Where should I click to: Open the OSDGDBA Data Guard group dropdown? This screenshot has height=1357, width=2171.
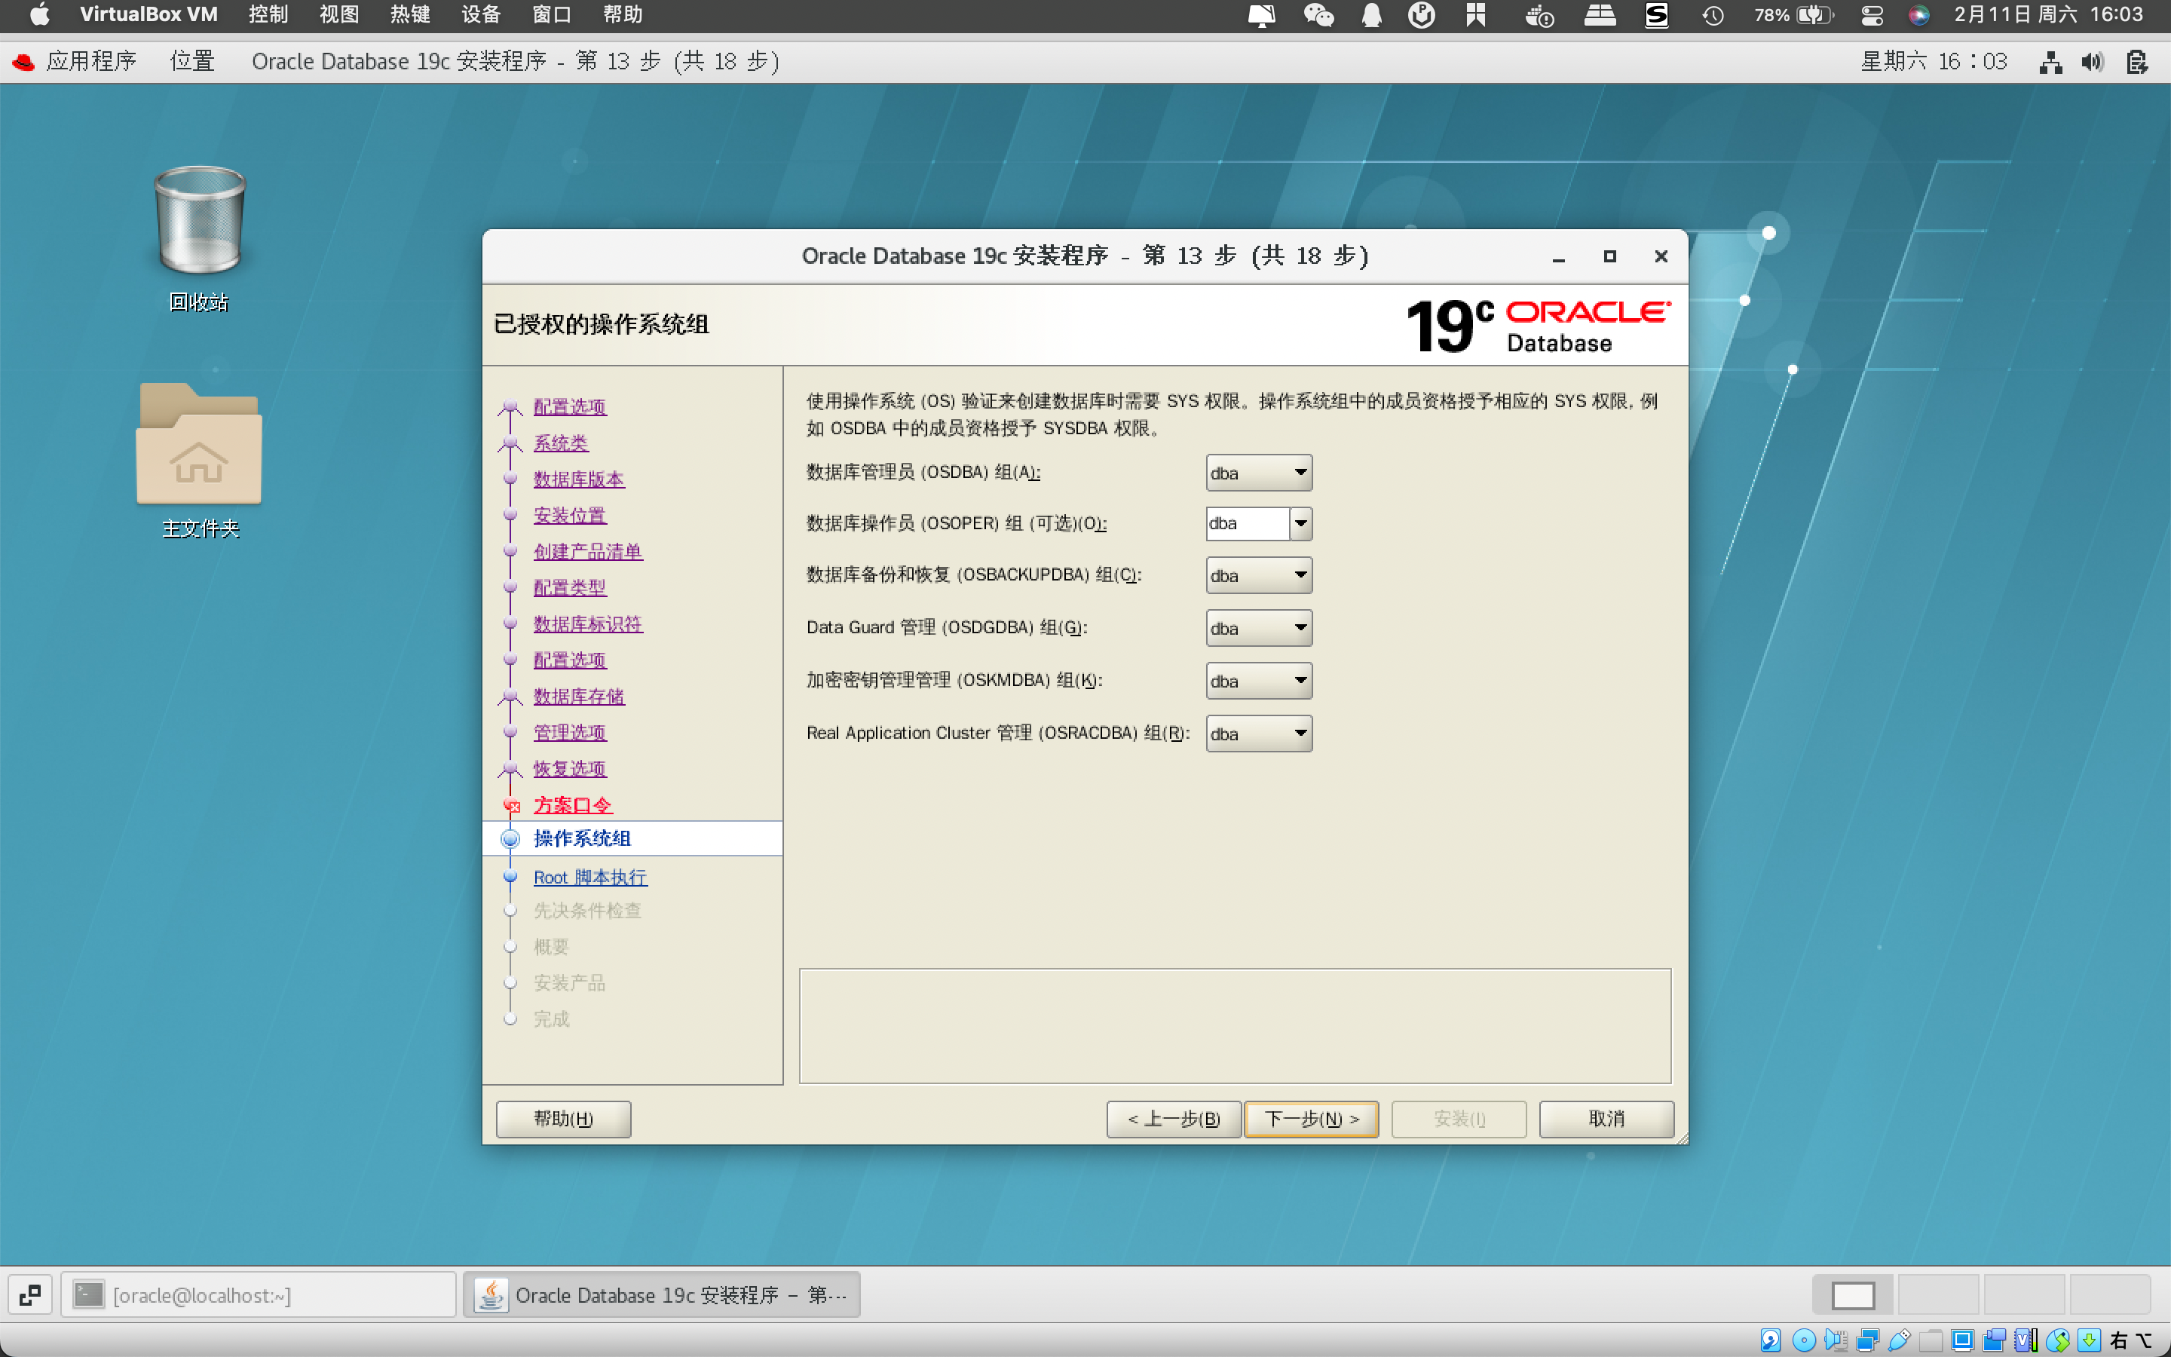(1259, 628)
